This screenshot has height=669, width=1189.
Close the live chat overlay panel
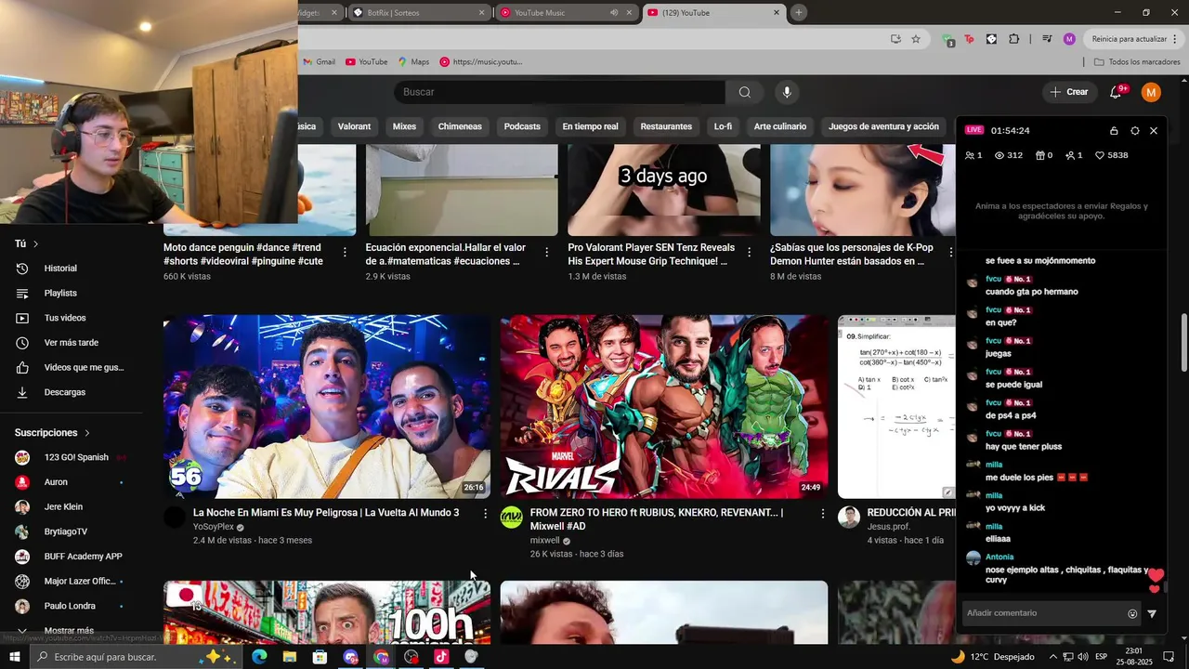point(1154,131)
